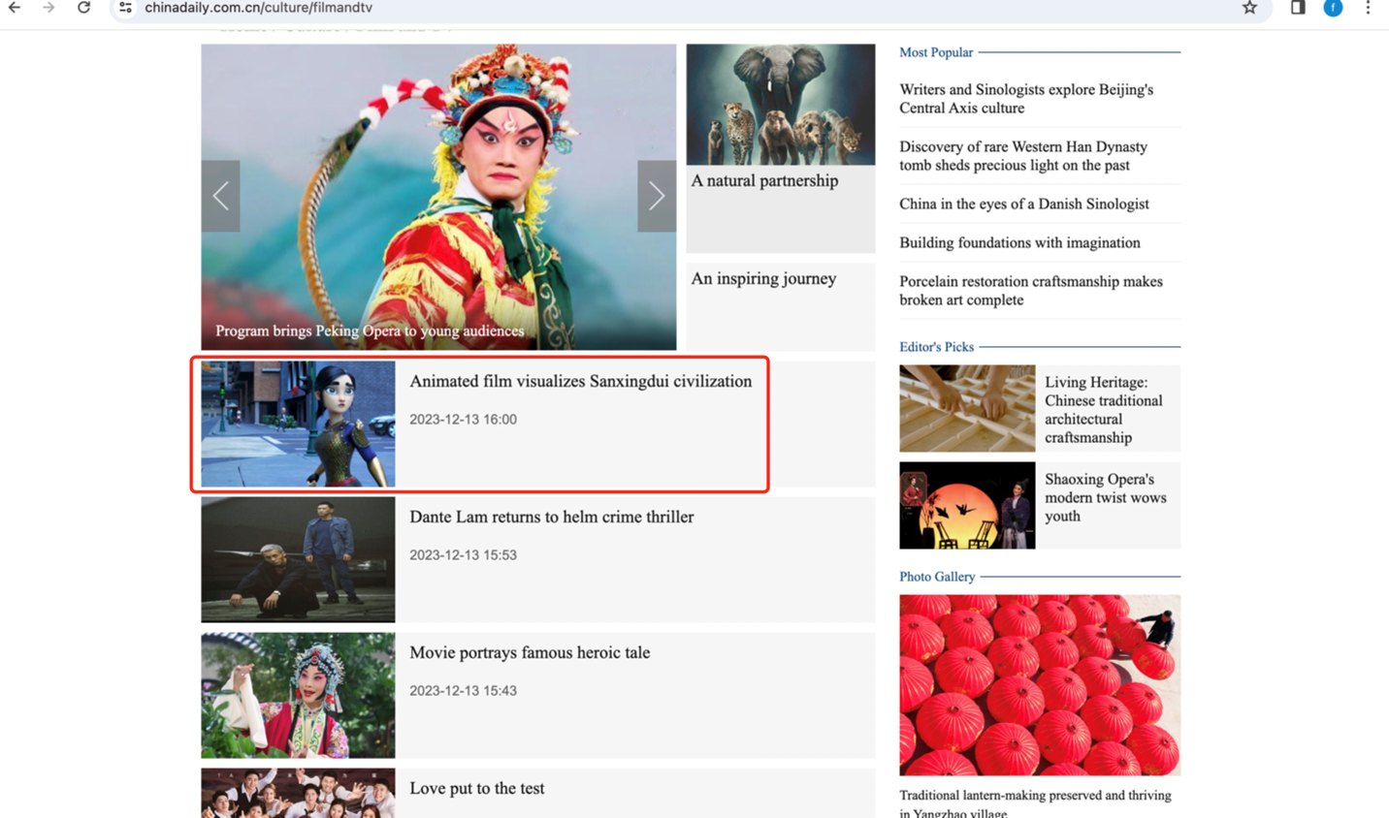This screenshot has width=1389, height=818.
Task: Reload the page with the refresh icon
Action: (x=84, y=8)
